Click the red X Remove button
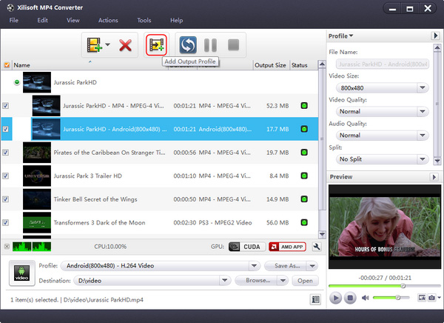The image size is (444, 323). point(125,45)
